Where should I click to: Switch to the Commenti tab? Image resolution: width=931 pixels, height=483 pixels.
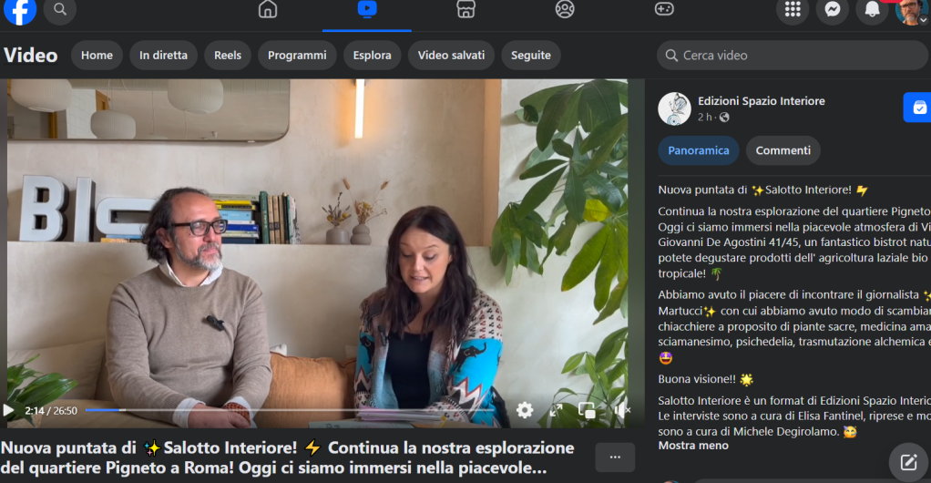(x=783, y=150)
